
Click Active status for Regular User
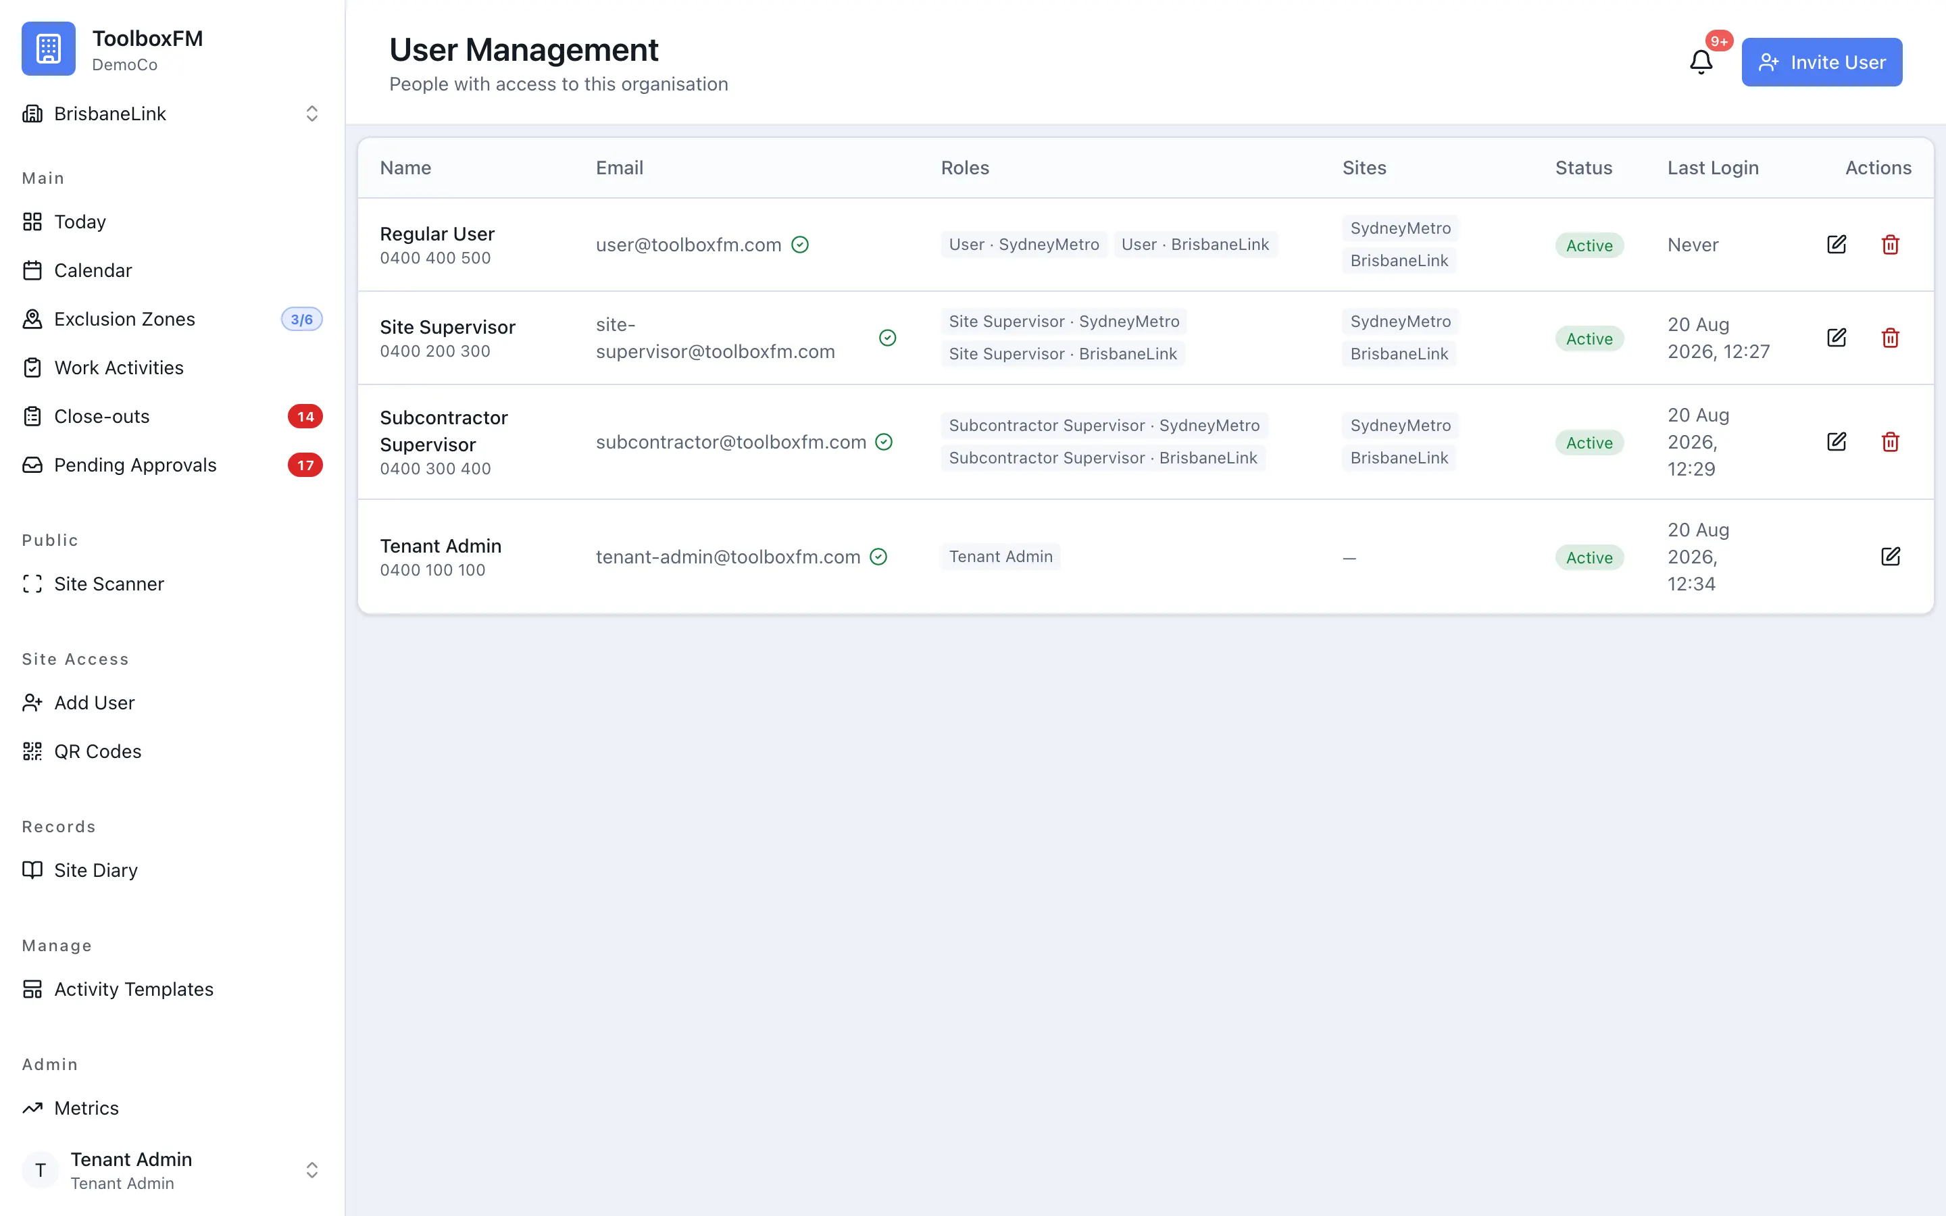pos(1589,245)
